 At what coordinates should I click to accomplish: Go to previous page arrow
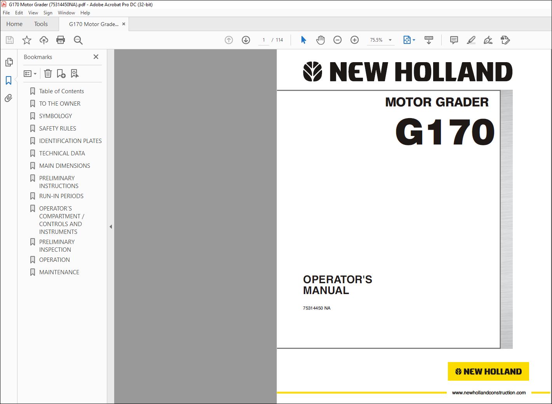[229, 40]
